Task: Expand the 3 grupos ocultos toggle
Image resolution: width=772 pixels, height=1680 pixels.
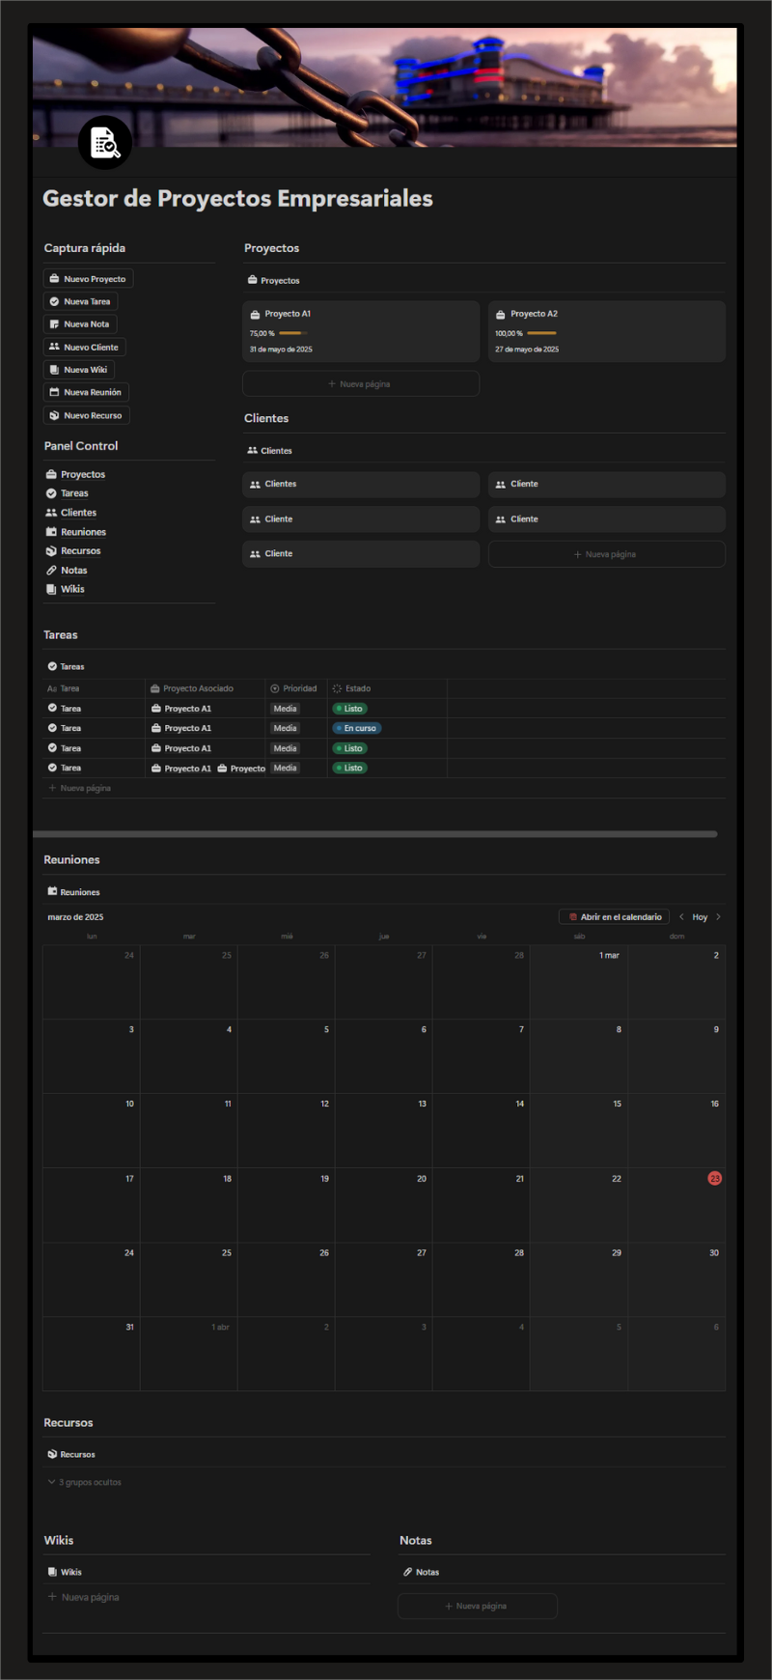Action: coord(85,1483)
